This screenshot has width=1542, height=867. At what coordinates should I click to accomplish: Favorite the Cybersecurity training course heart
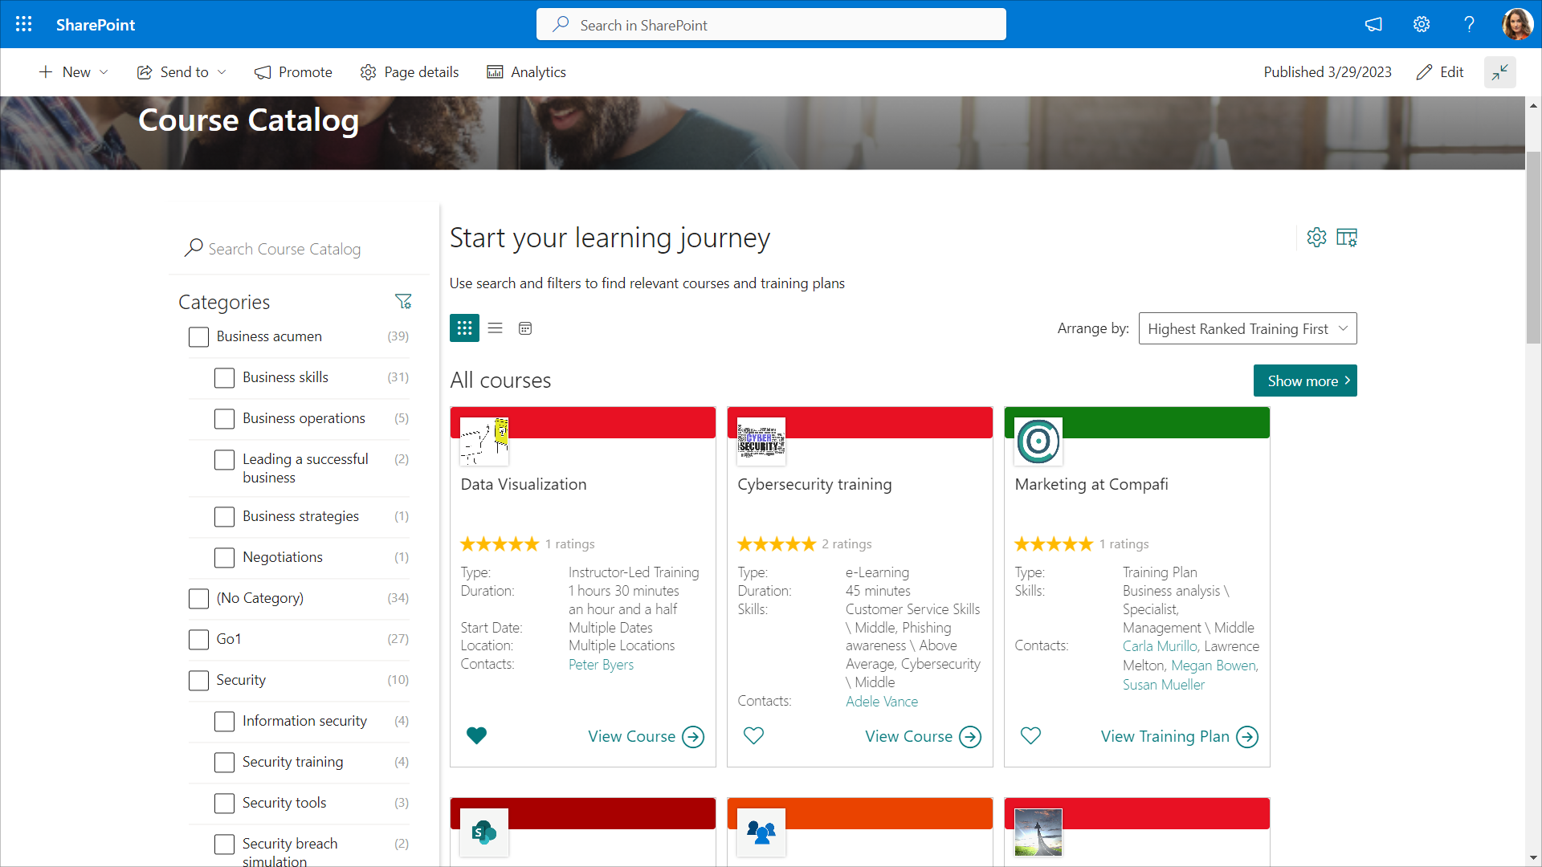coord(753,735)
